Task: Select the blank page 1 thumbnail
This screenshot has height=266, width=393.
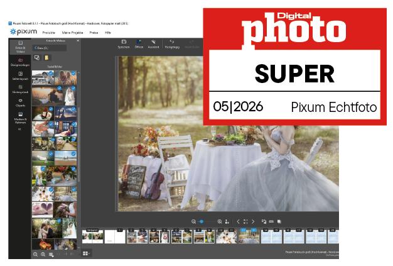Action: tap(115, 236)
